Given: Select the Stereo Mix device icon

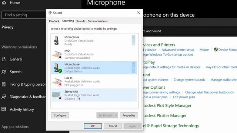Looking at the screenshot, I should point(57,96).
